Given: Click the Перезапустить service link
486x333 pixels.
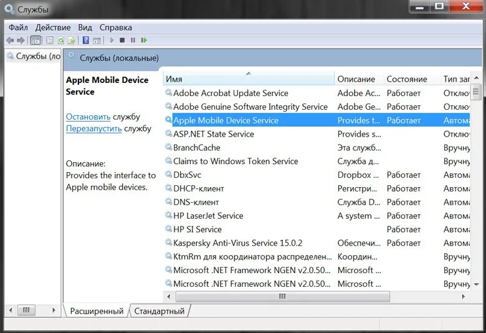Looking at the screenshot, I should 93,128.
